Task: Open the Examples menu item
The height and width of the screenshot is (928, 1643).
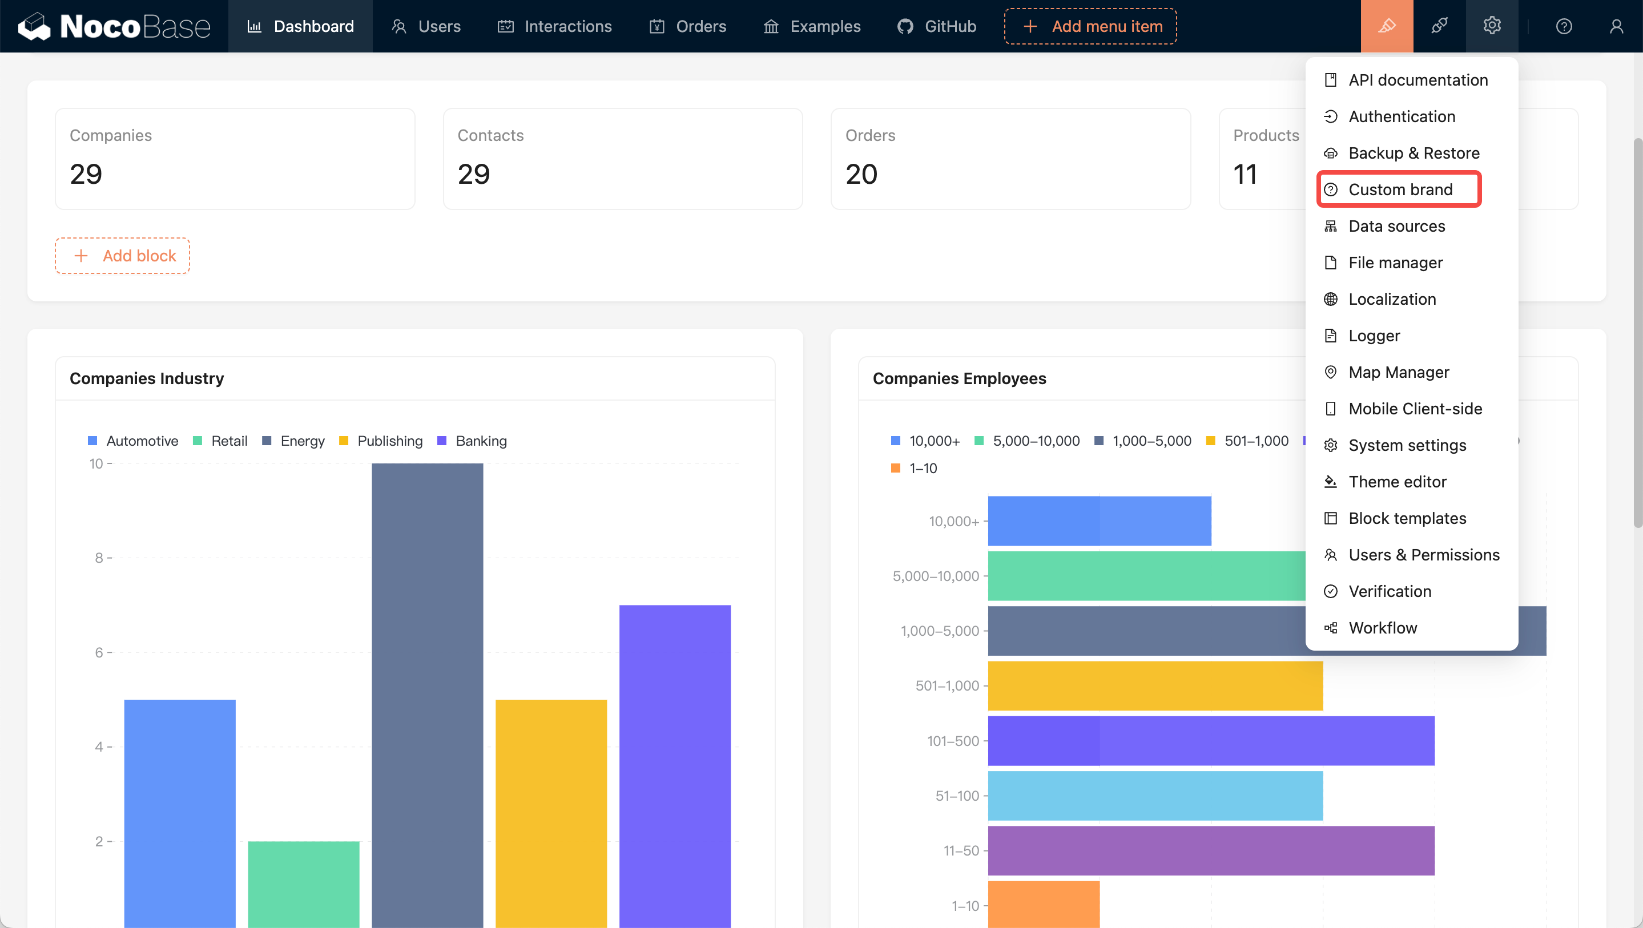Action: (812, 26)
